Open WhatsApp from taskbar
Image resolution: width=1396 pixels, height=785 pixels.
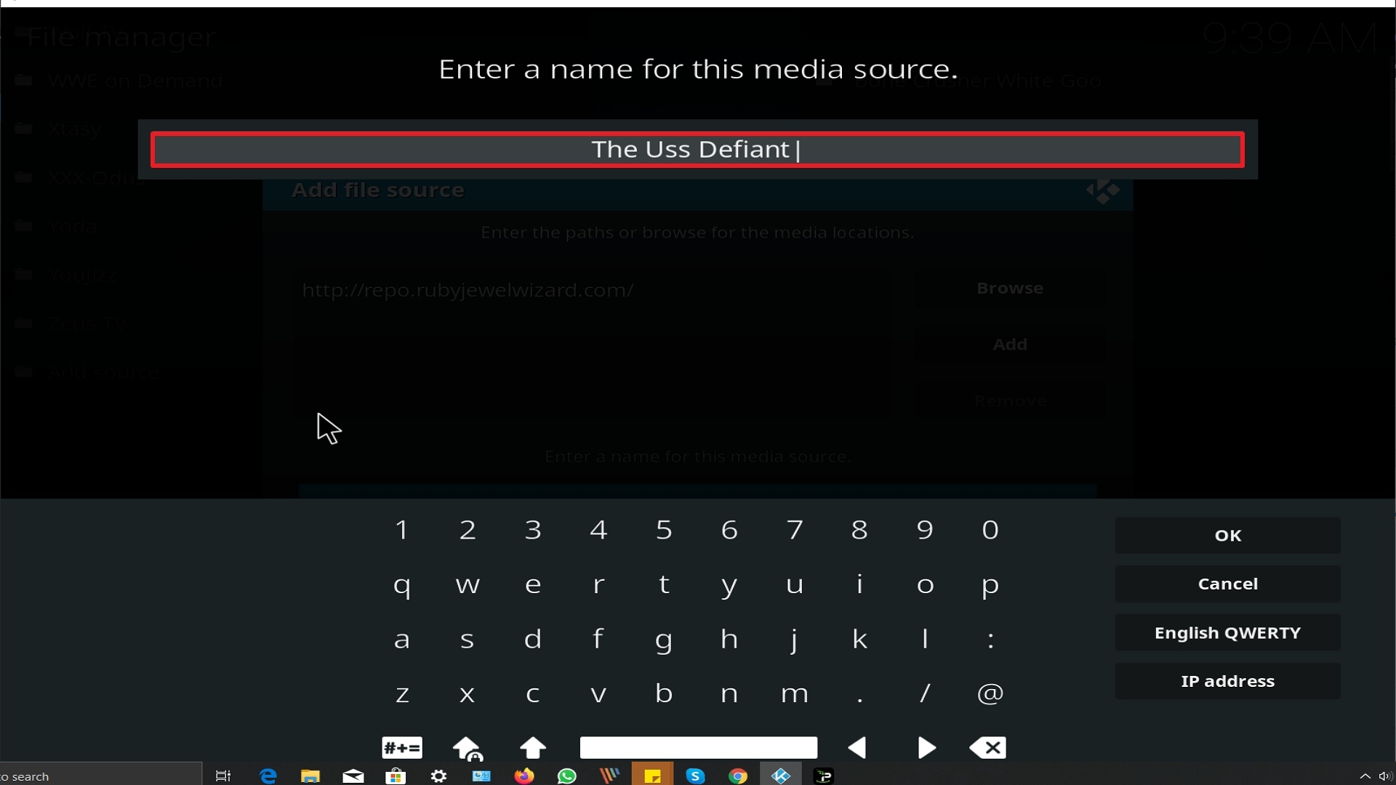pyautogui.click(x=567, y=776)
